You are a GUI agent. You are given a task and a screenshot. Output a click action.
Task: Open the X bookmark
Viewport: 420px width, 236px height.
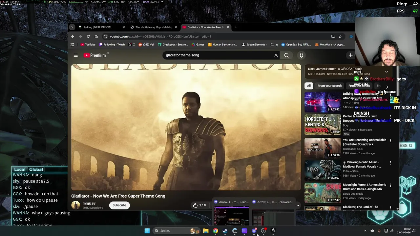click(x=132, y=45)
